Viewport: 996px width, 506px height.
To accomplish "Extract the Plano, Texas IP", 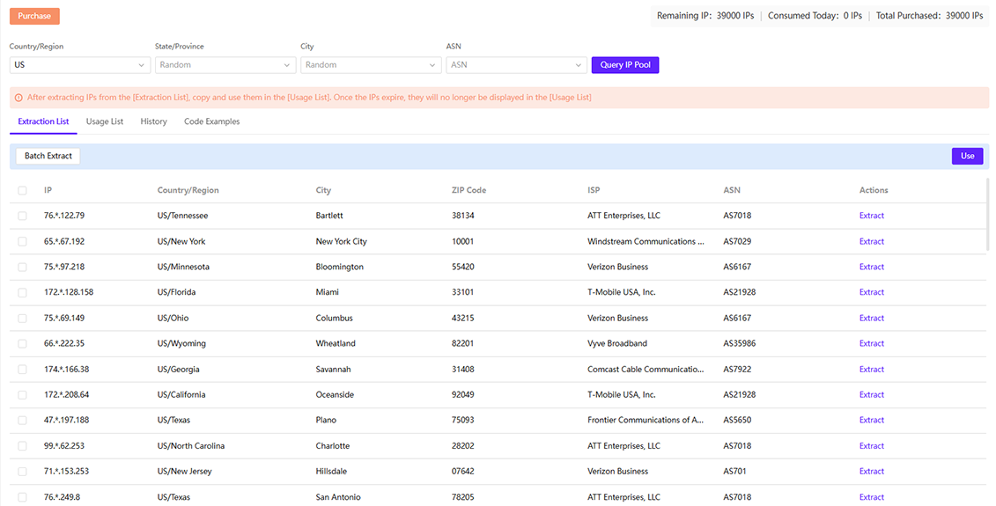I will (872, 420).
